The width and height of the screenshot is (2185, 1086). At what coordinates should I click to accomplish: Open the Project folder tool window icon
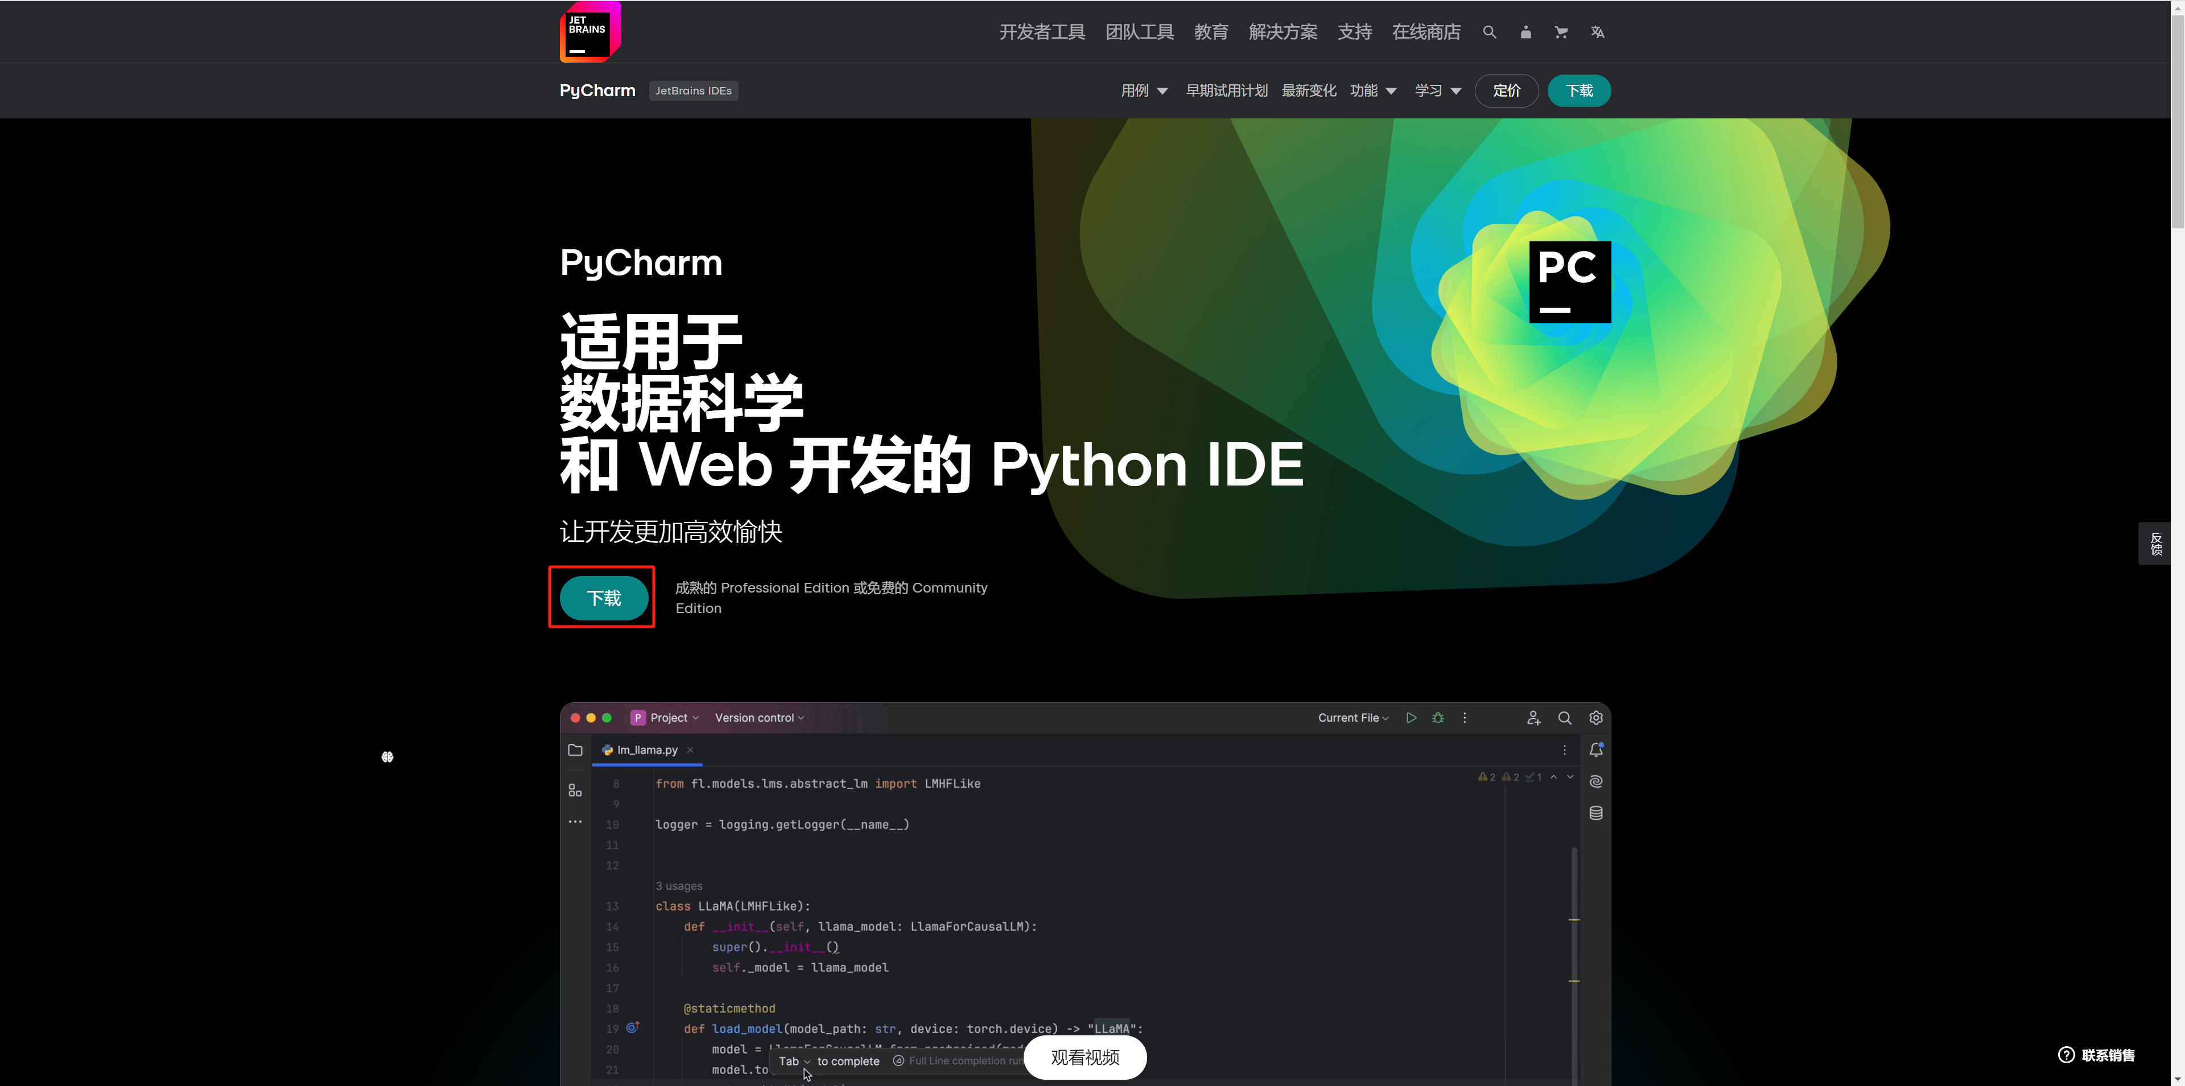(575, 750)
